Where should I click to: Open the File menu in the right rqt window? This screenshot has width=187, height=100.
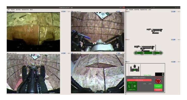(x=127, y=10)
